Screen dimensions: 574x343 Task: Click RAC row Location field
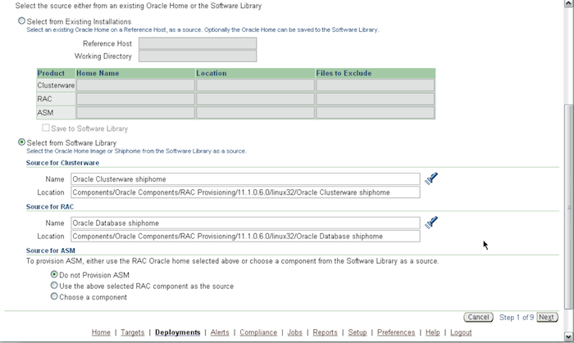point(255,98)
